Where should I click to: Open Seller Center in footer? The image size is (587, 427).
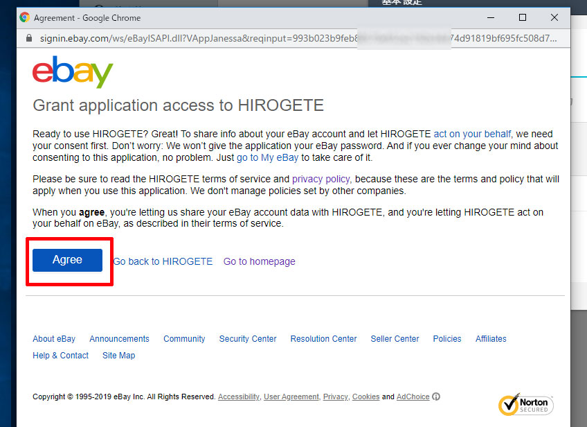coord(395,338)
